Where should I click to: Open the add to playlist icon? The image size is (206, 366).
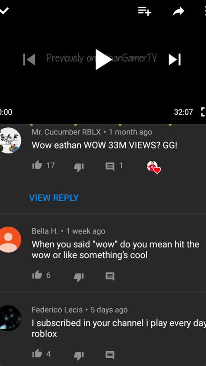(x=145, y=11)
